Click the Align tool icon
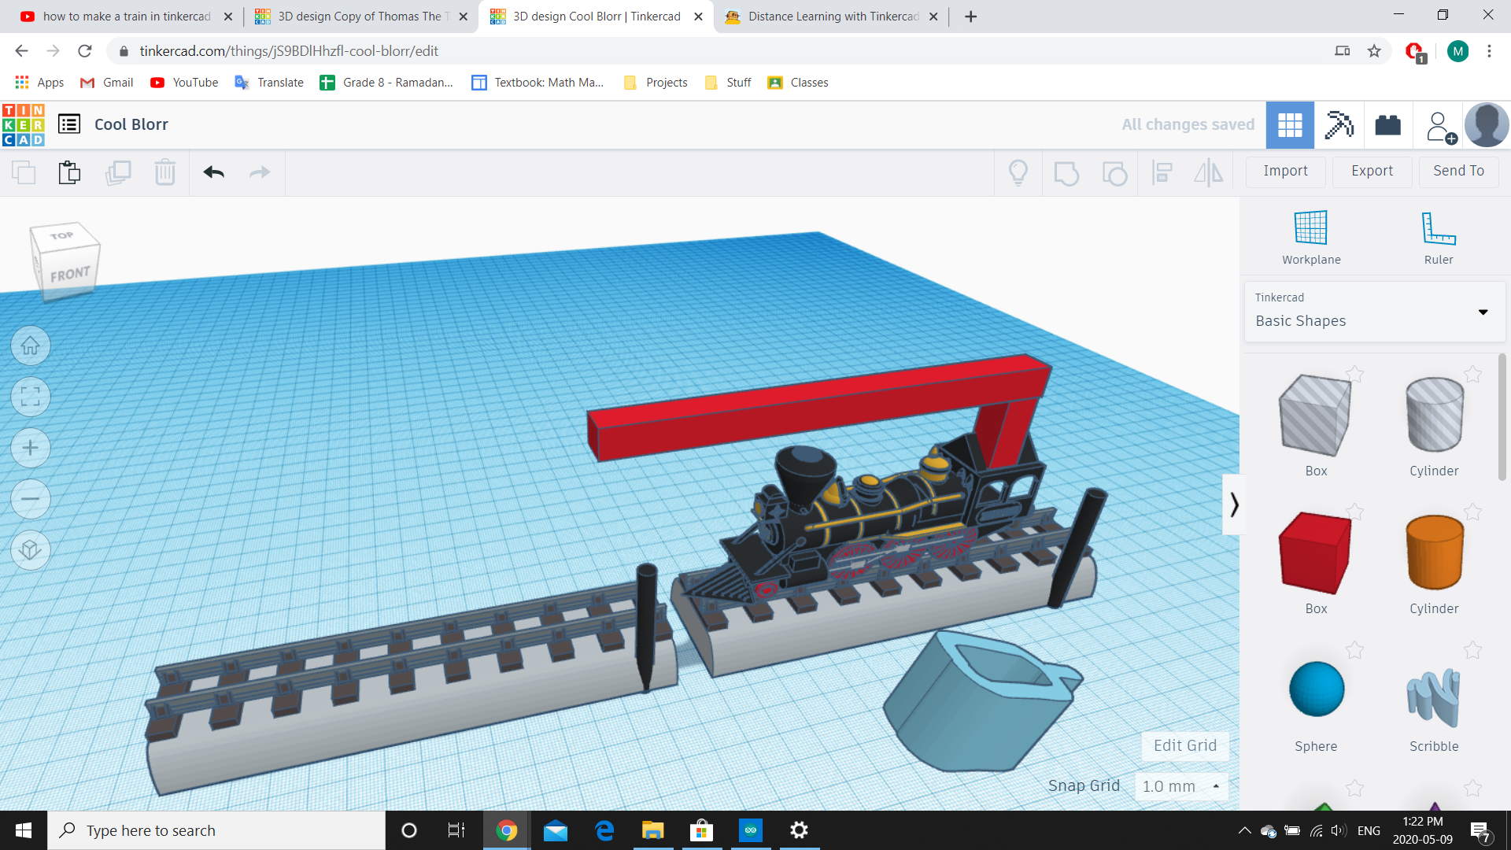Screen dimensions: 1511x850 (x=1162, y=172)
